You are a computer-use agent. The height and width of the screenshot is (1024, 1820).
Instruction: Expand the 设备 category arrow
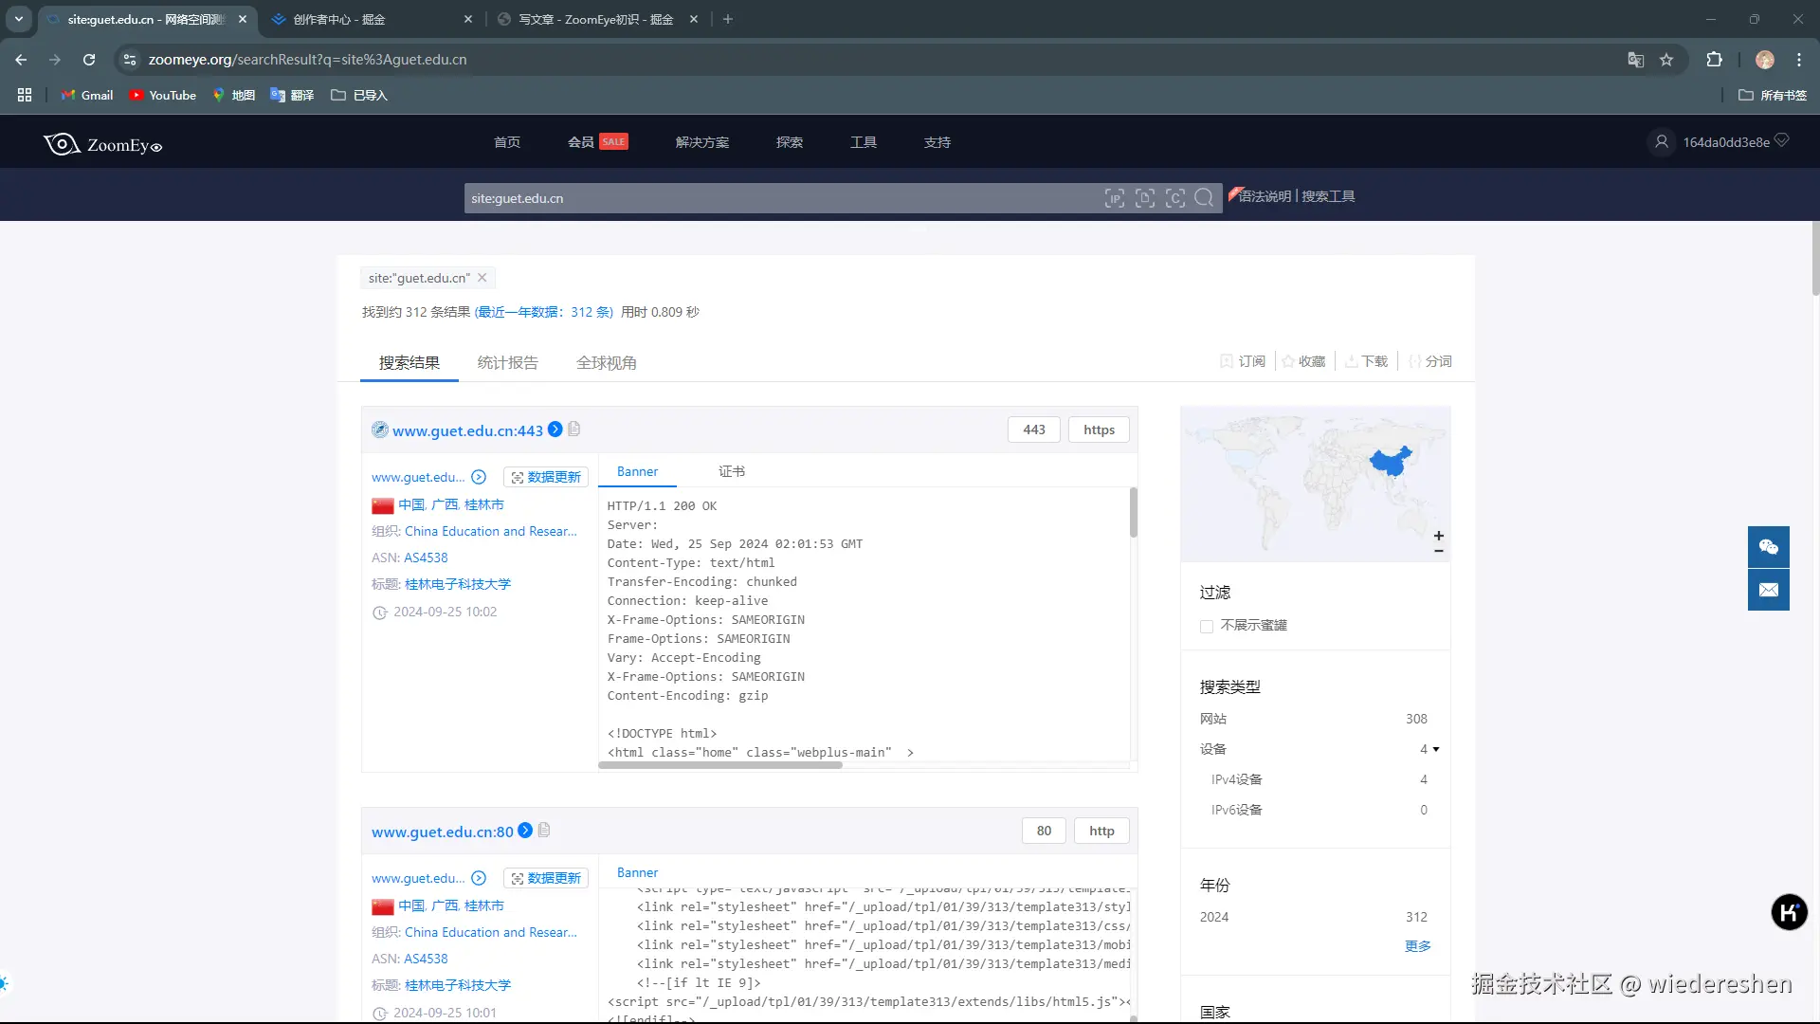click(x=1436, y=749)
